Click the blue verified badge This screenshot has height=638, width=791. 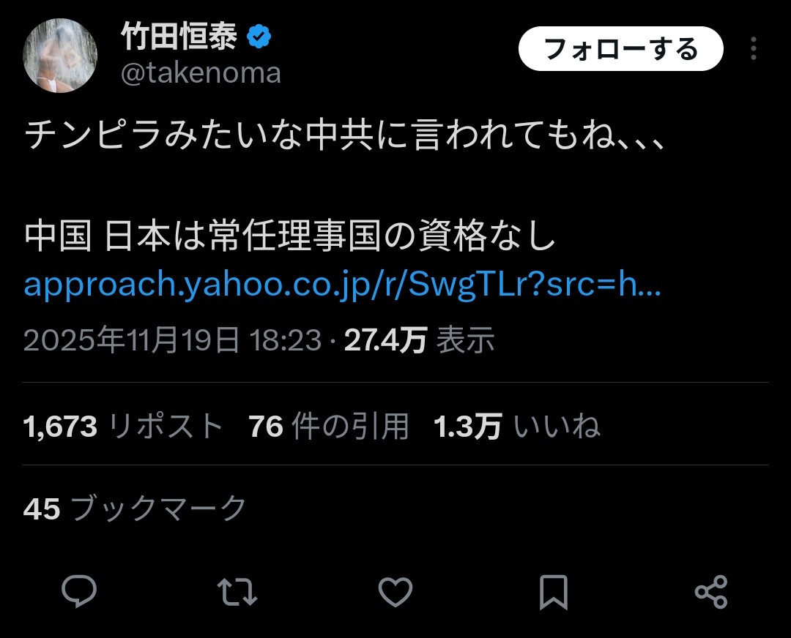click(x=259, y=37)
